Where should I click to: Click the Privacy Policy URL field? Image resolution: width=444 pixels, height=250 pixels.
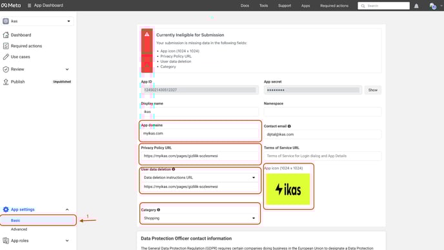(x=199, y=156)
